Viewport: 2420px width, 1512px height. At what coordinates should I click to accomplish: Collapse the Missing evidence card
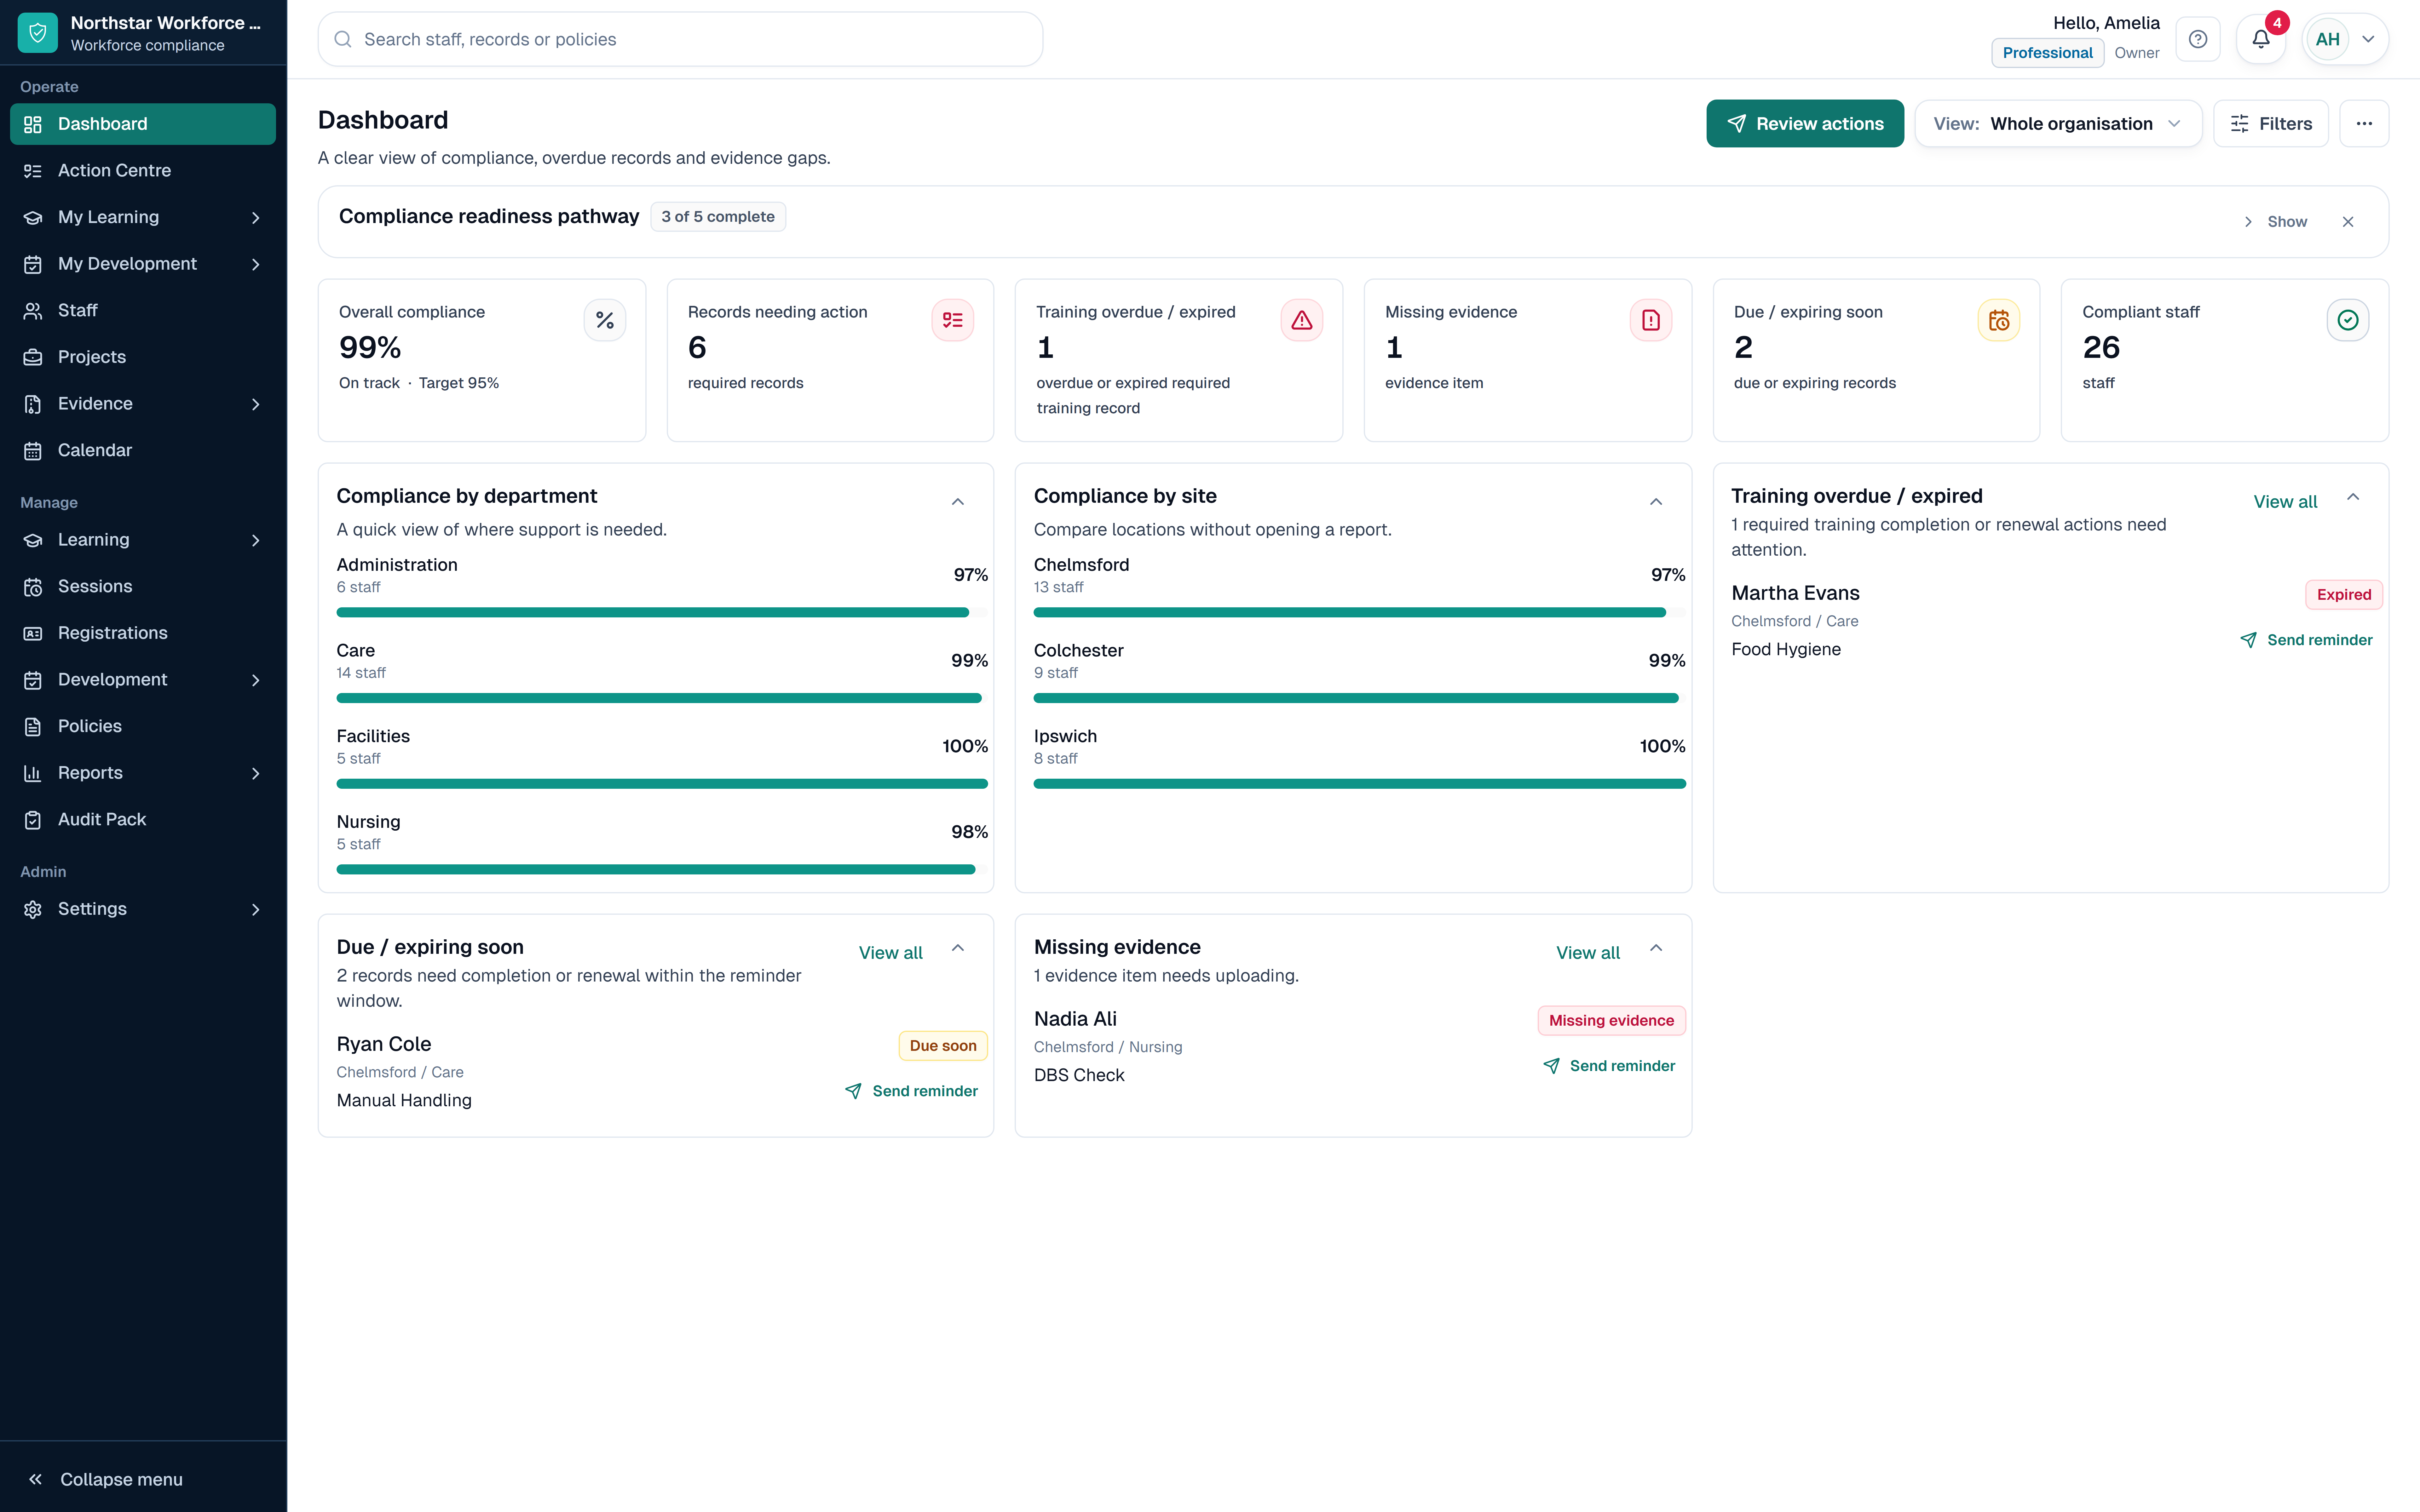point(1656,948)
